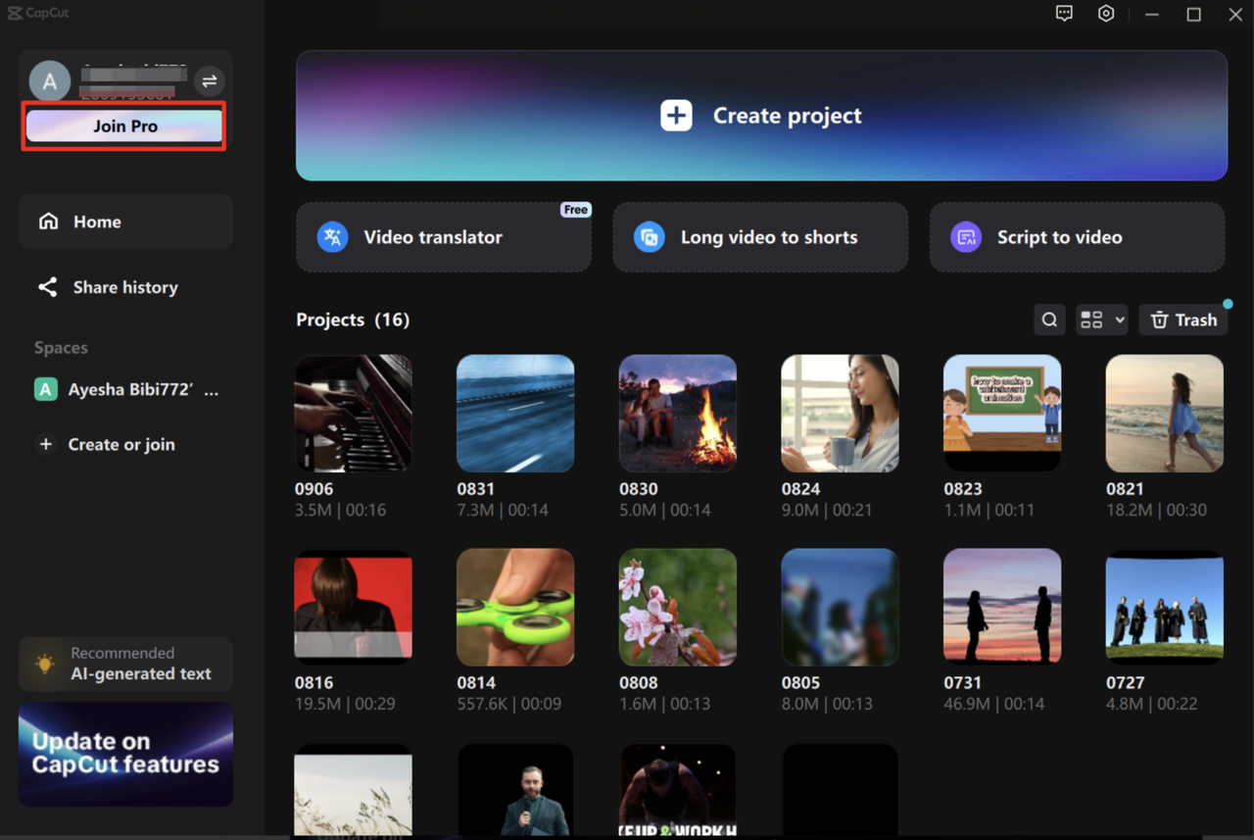Open the AI-generated text recommendation
This screenshot has height=840, width=1254.
125,664
